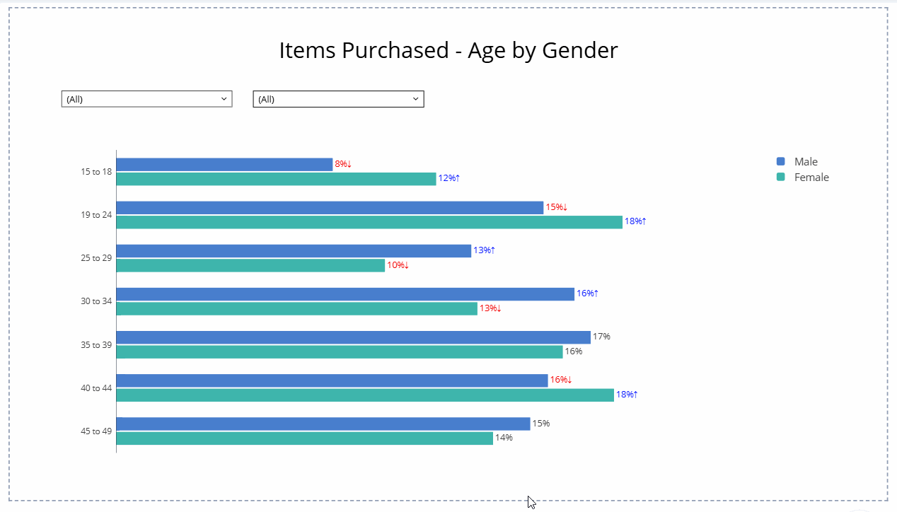Click the blue 18% up-arrow label

(x=635, y=221)
